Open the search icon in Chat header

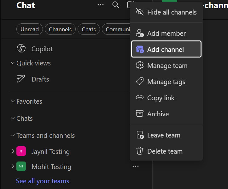coord(116,5)
